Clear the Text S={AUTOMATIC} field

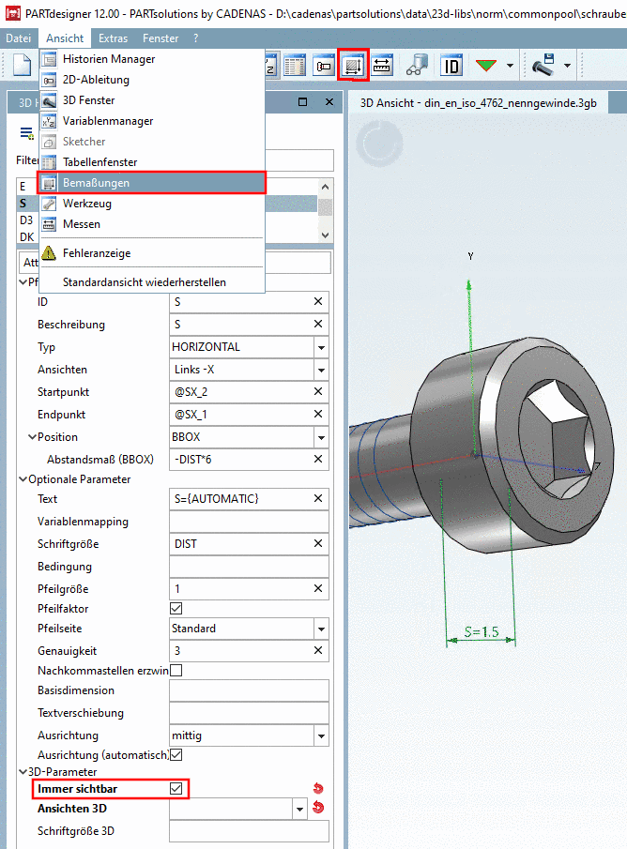coord(318,498)
